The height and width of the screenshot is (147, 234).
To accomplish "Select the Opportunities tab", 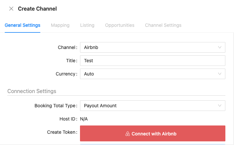I will point(119,25).
